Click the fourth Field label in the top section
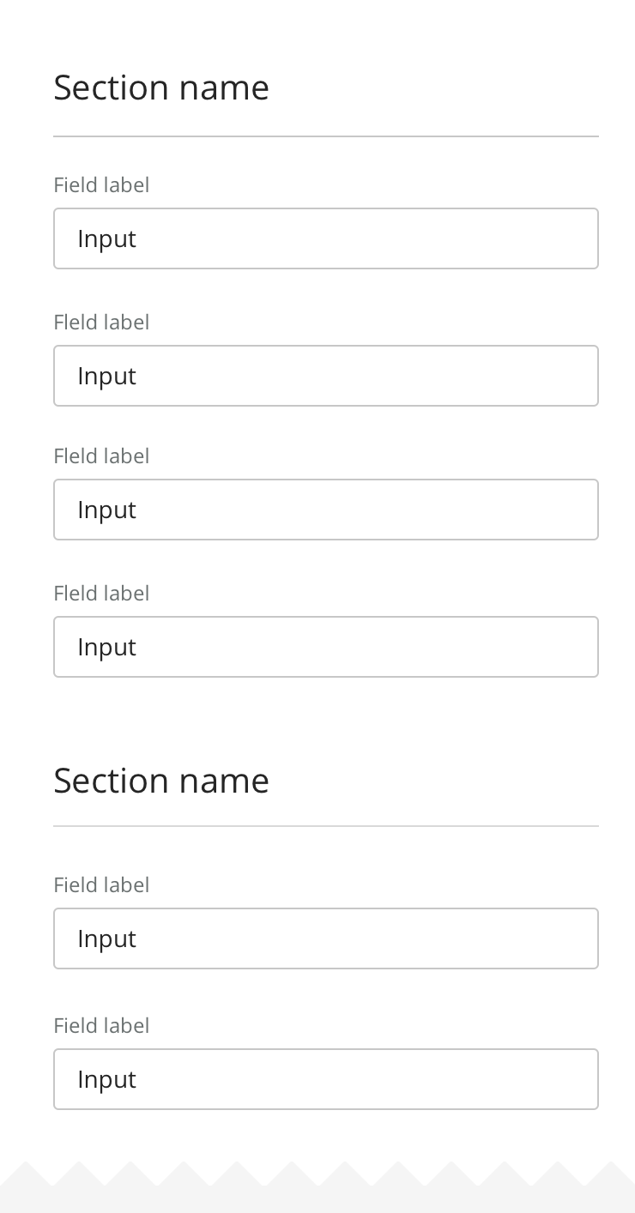Screen dimensions: 635x1213 pos(101,594)
